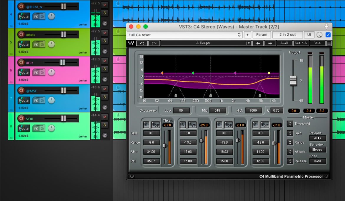Bypass the high band with threshold -31.0
This screenshot has height=201, width=345.
(x=265, y=125)
